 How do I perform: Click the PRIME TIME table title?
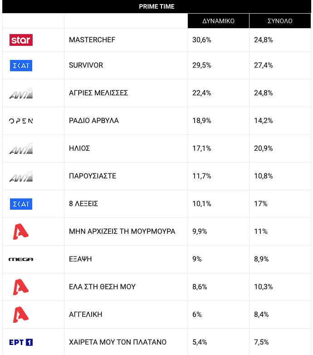[x=156, y=6]
